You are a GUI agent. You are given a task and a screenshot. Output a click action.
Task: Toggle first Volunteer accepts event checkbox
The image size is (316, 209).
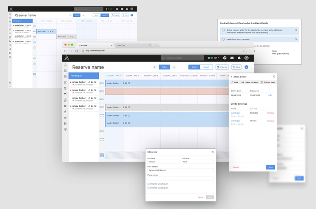(148, 184)
